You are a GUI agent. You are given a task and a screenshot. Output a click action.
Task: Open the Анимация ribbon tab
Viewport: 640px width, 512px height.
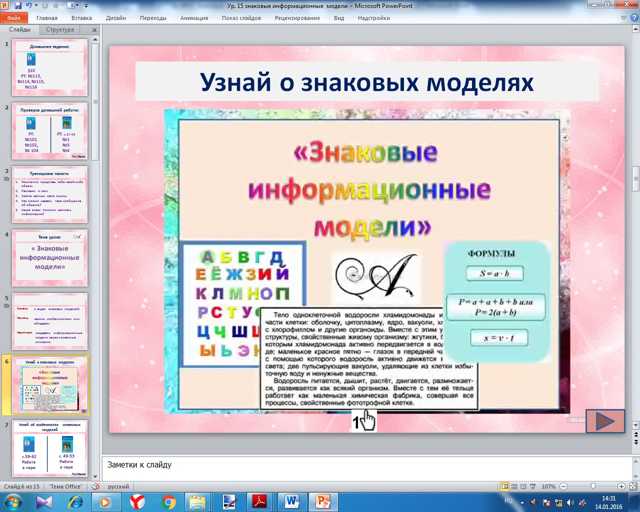(x=194, y=18)
